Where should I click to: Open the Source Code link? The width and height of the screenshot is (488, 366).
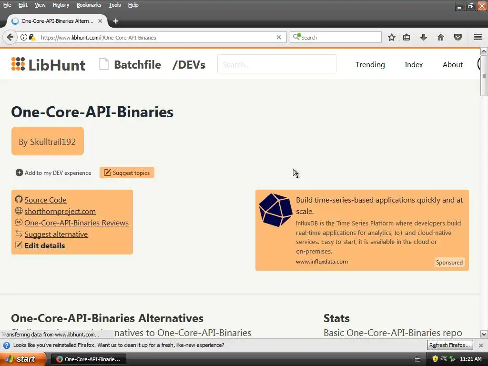coord(45,200)
